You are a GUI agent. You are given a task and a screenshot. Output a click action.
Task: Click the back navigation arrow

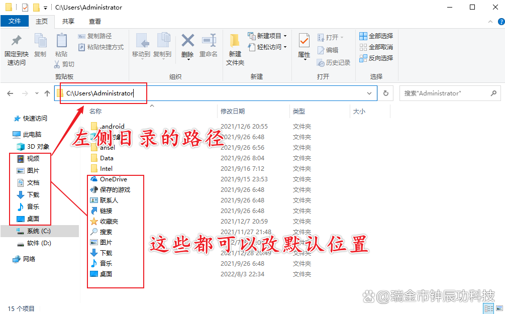(x=11, y=93)
